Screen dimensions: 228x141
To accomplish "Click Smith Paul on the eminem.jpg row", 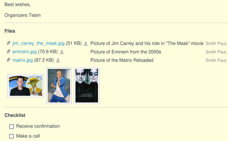I will tap(215, 52).
